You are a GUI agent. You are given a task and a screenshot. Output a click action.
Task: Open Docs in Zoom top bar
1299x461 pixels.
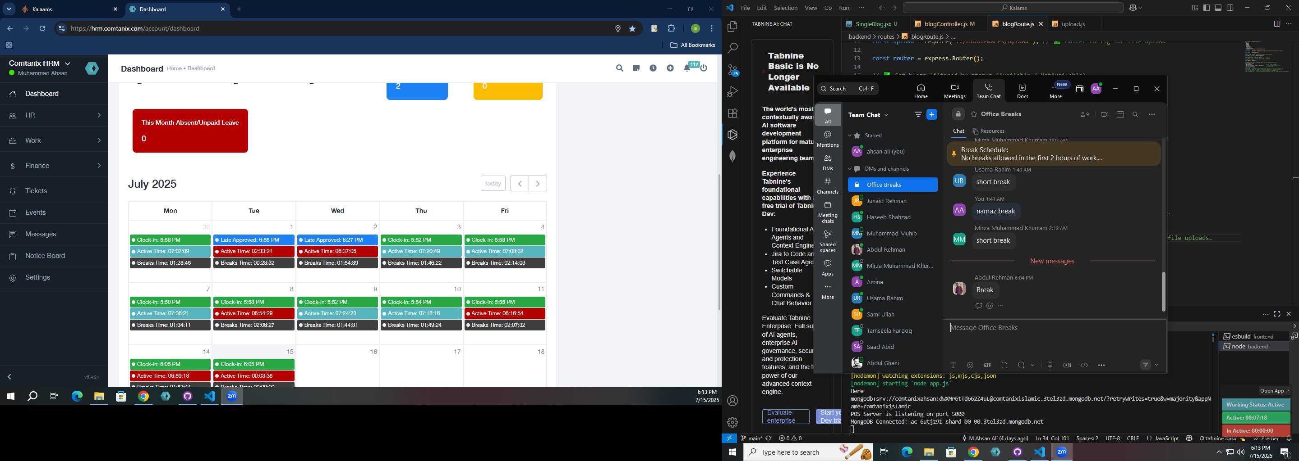coord(1022,91)
